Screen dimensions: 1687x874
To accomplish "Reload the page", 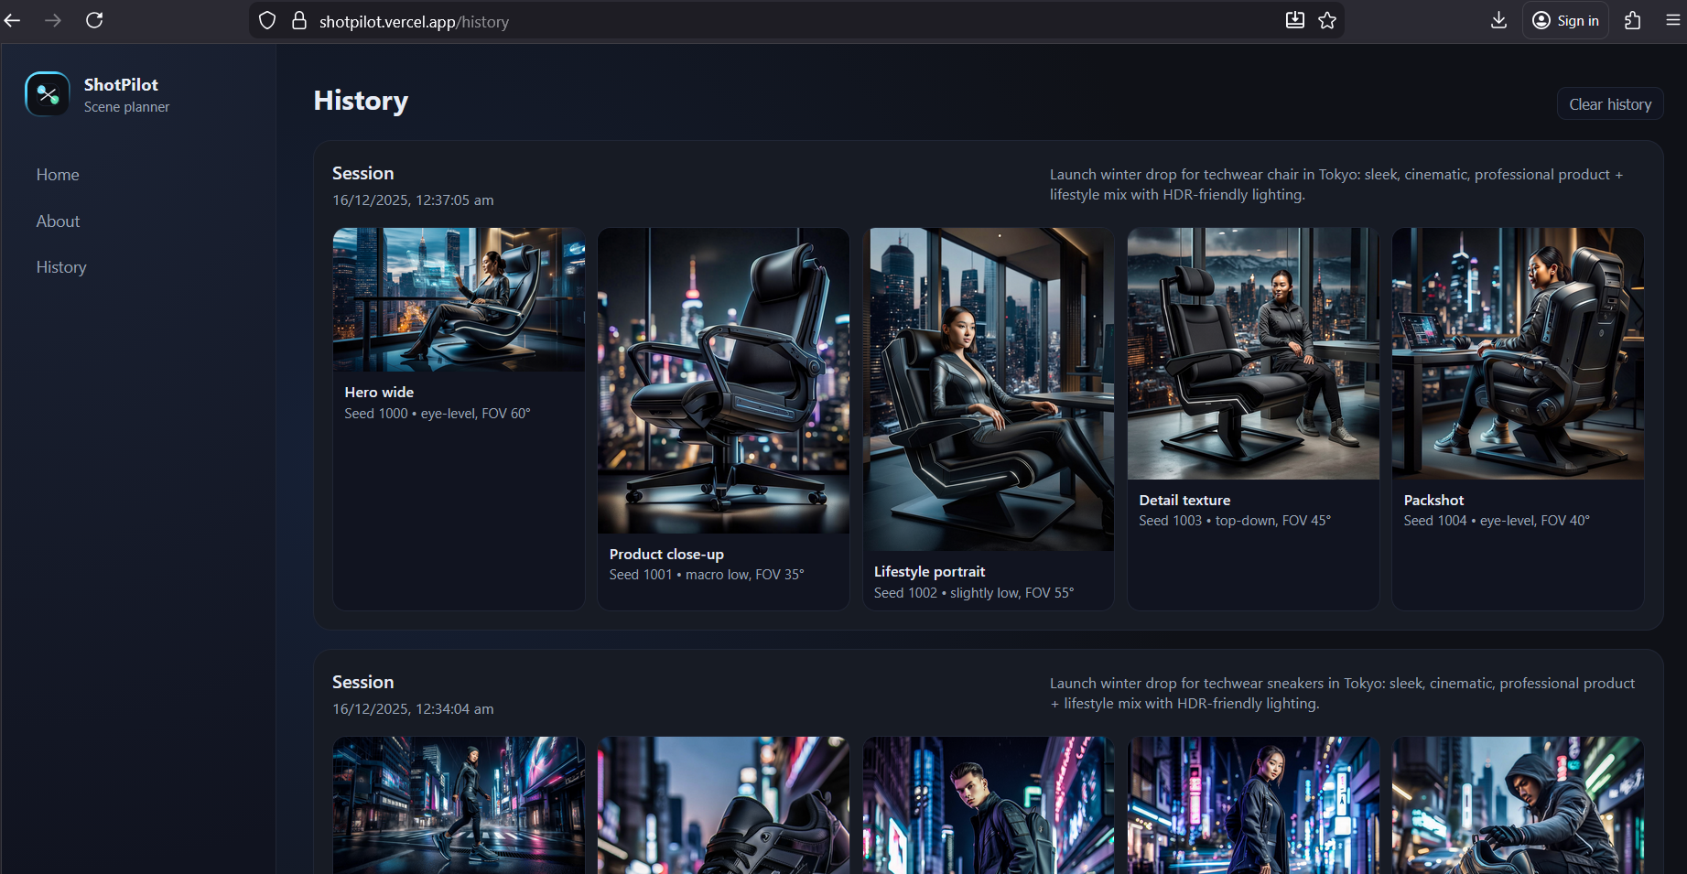I will (94, 20).
